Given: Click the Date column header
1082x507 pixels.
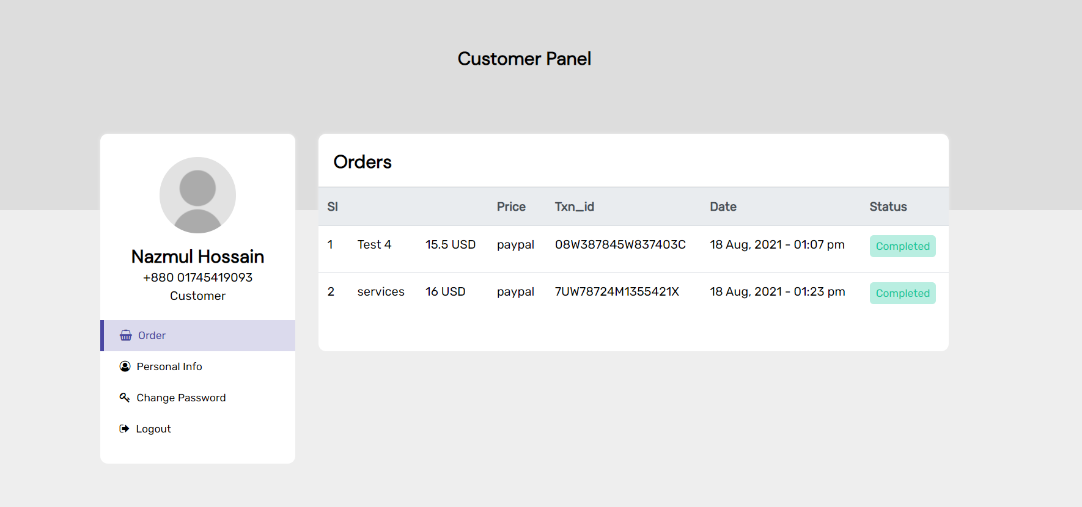Looking at the screenshot, I should pyautogui.click(x=723, y=206).
